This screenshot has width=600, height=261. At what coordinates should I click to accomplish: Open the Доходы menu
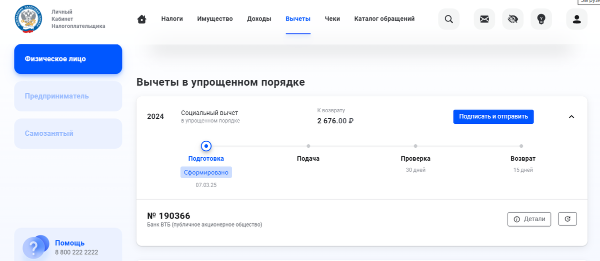(259, 19)
